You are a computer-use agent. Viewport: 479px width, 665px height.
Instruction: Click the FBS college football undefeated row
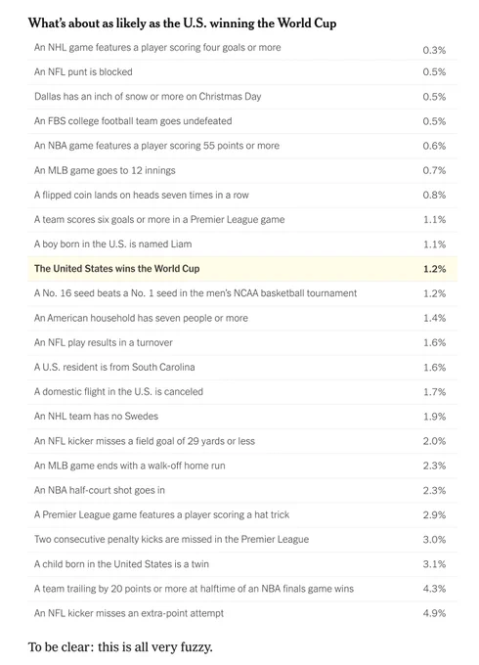pyautogui.click(x=242, y=121)
